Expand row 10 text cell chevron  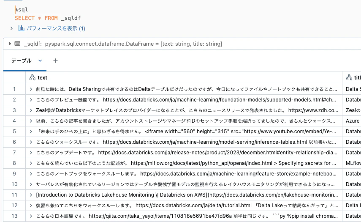(x=31, y=184)
